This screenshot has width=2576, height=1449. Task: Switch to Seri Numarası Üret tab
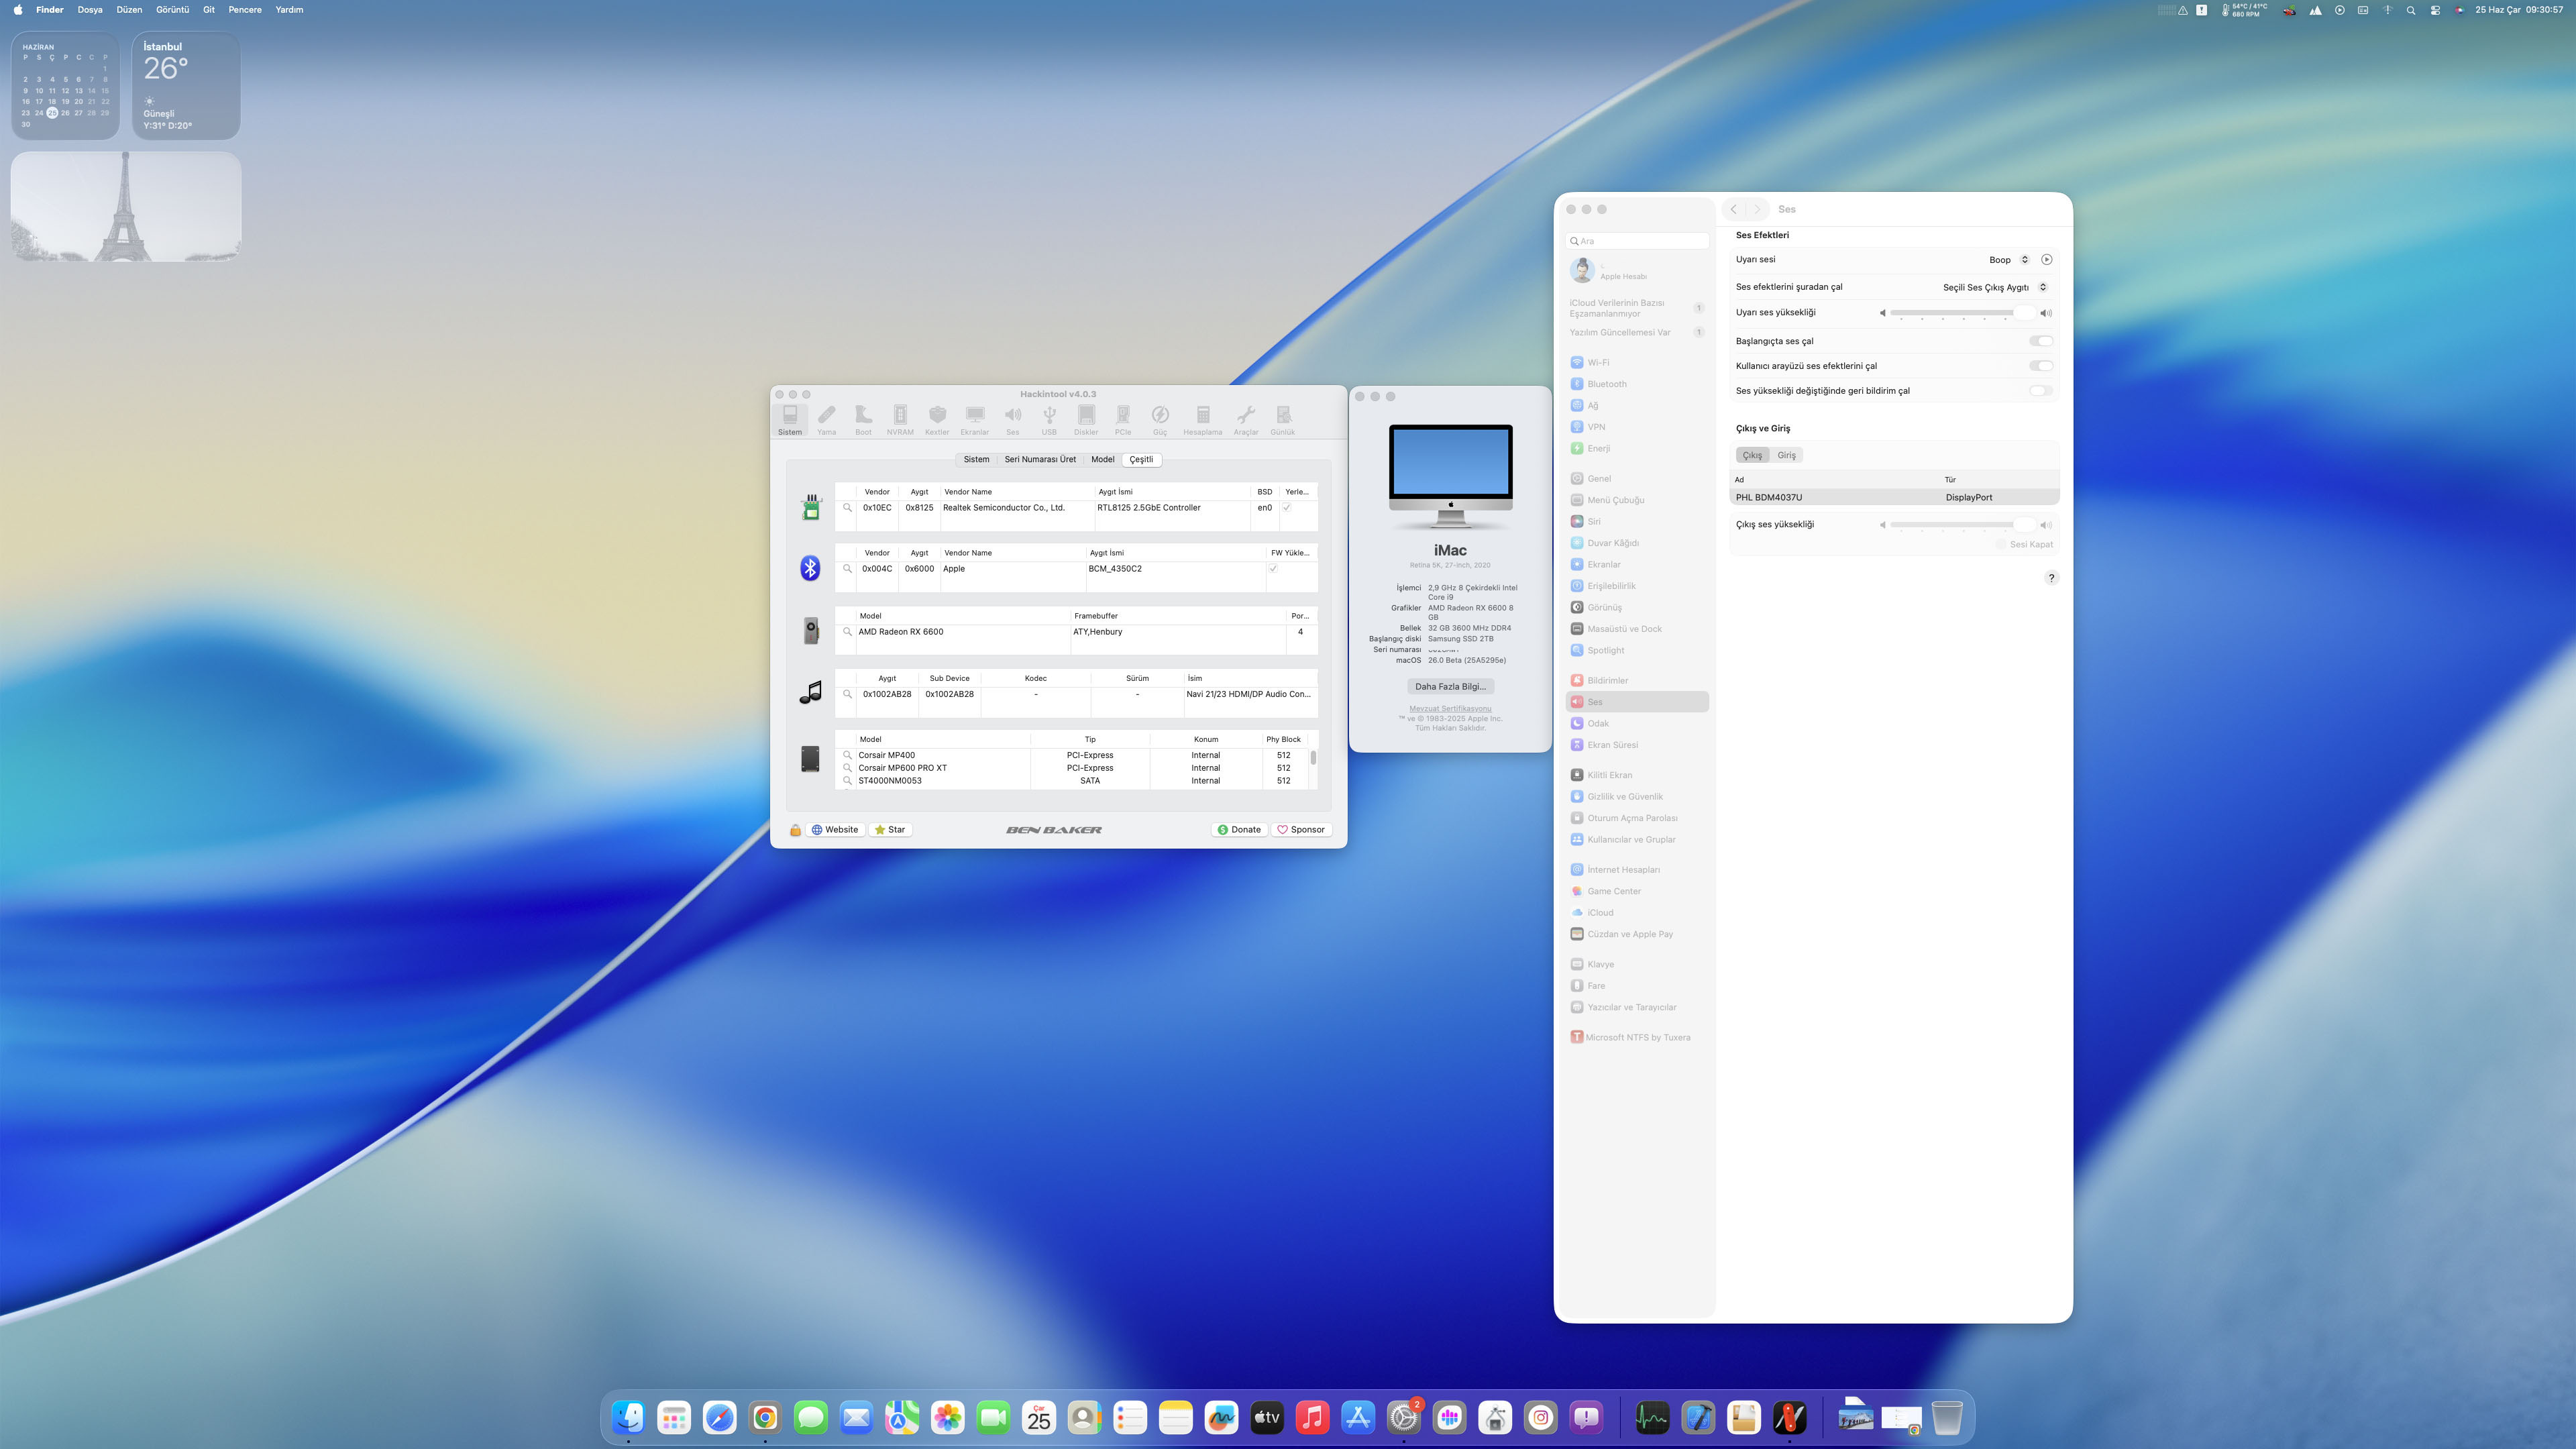(1040, 460)
